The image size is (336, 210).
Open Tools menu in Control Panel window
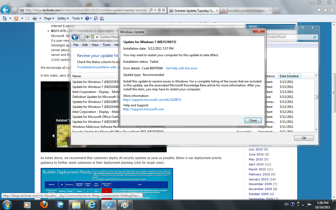coord(106,45)
